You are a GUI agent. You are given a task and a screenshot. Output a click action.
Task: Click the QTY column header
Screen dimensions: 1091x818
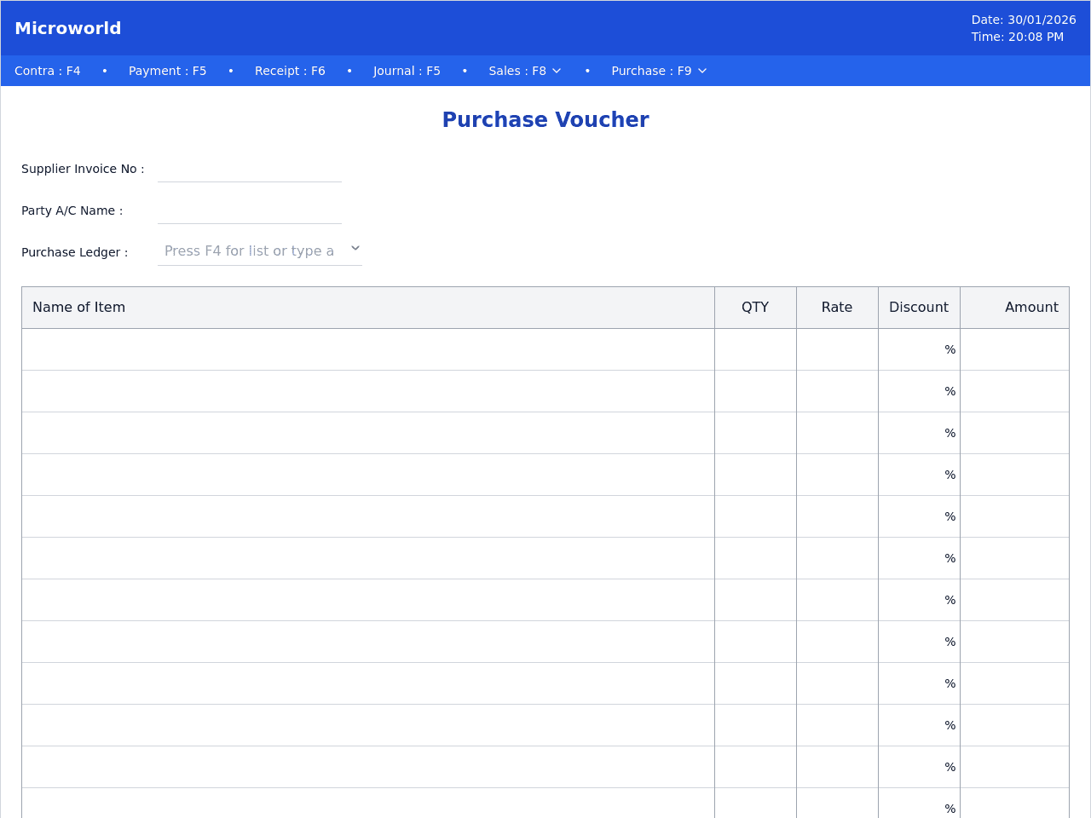click(755, 308)
